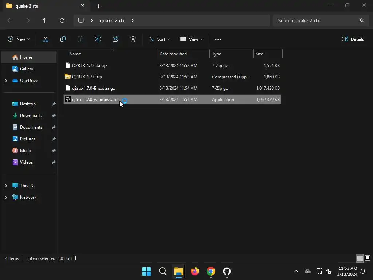
Task: Click the Refresh icon
Action: tap(62, 20)
